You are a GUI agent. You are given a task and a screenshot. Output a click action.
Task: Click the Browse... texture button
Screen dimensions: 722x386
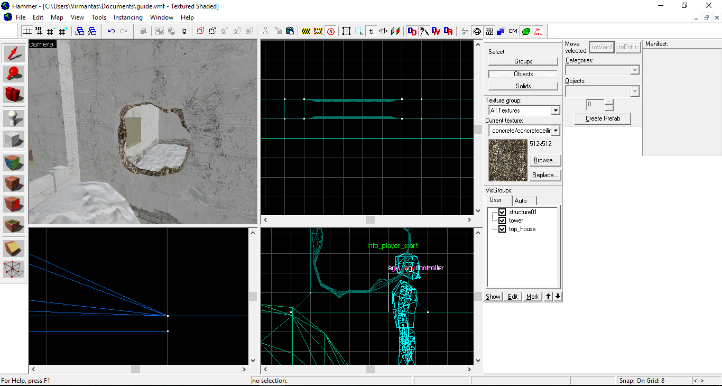pyautogui.click(x=544, y=160)
